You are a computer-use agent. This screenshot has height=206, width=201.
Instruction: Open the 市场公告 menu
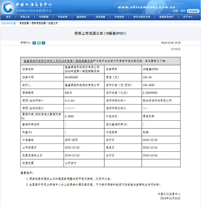point(25,17)
